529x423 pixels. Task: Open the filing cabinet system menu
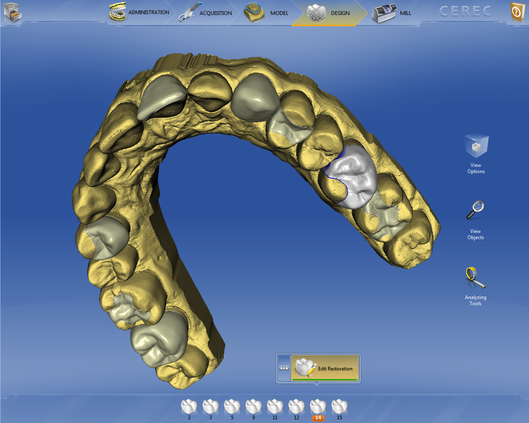(x=12, y=12)
